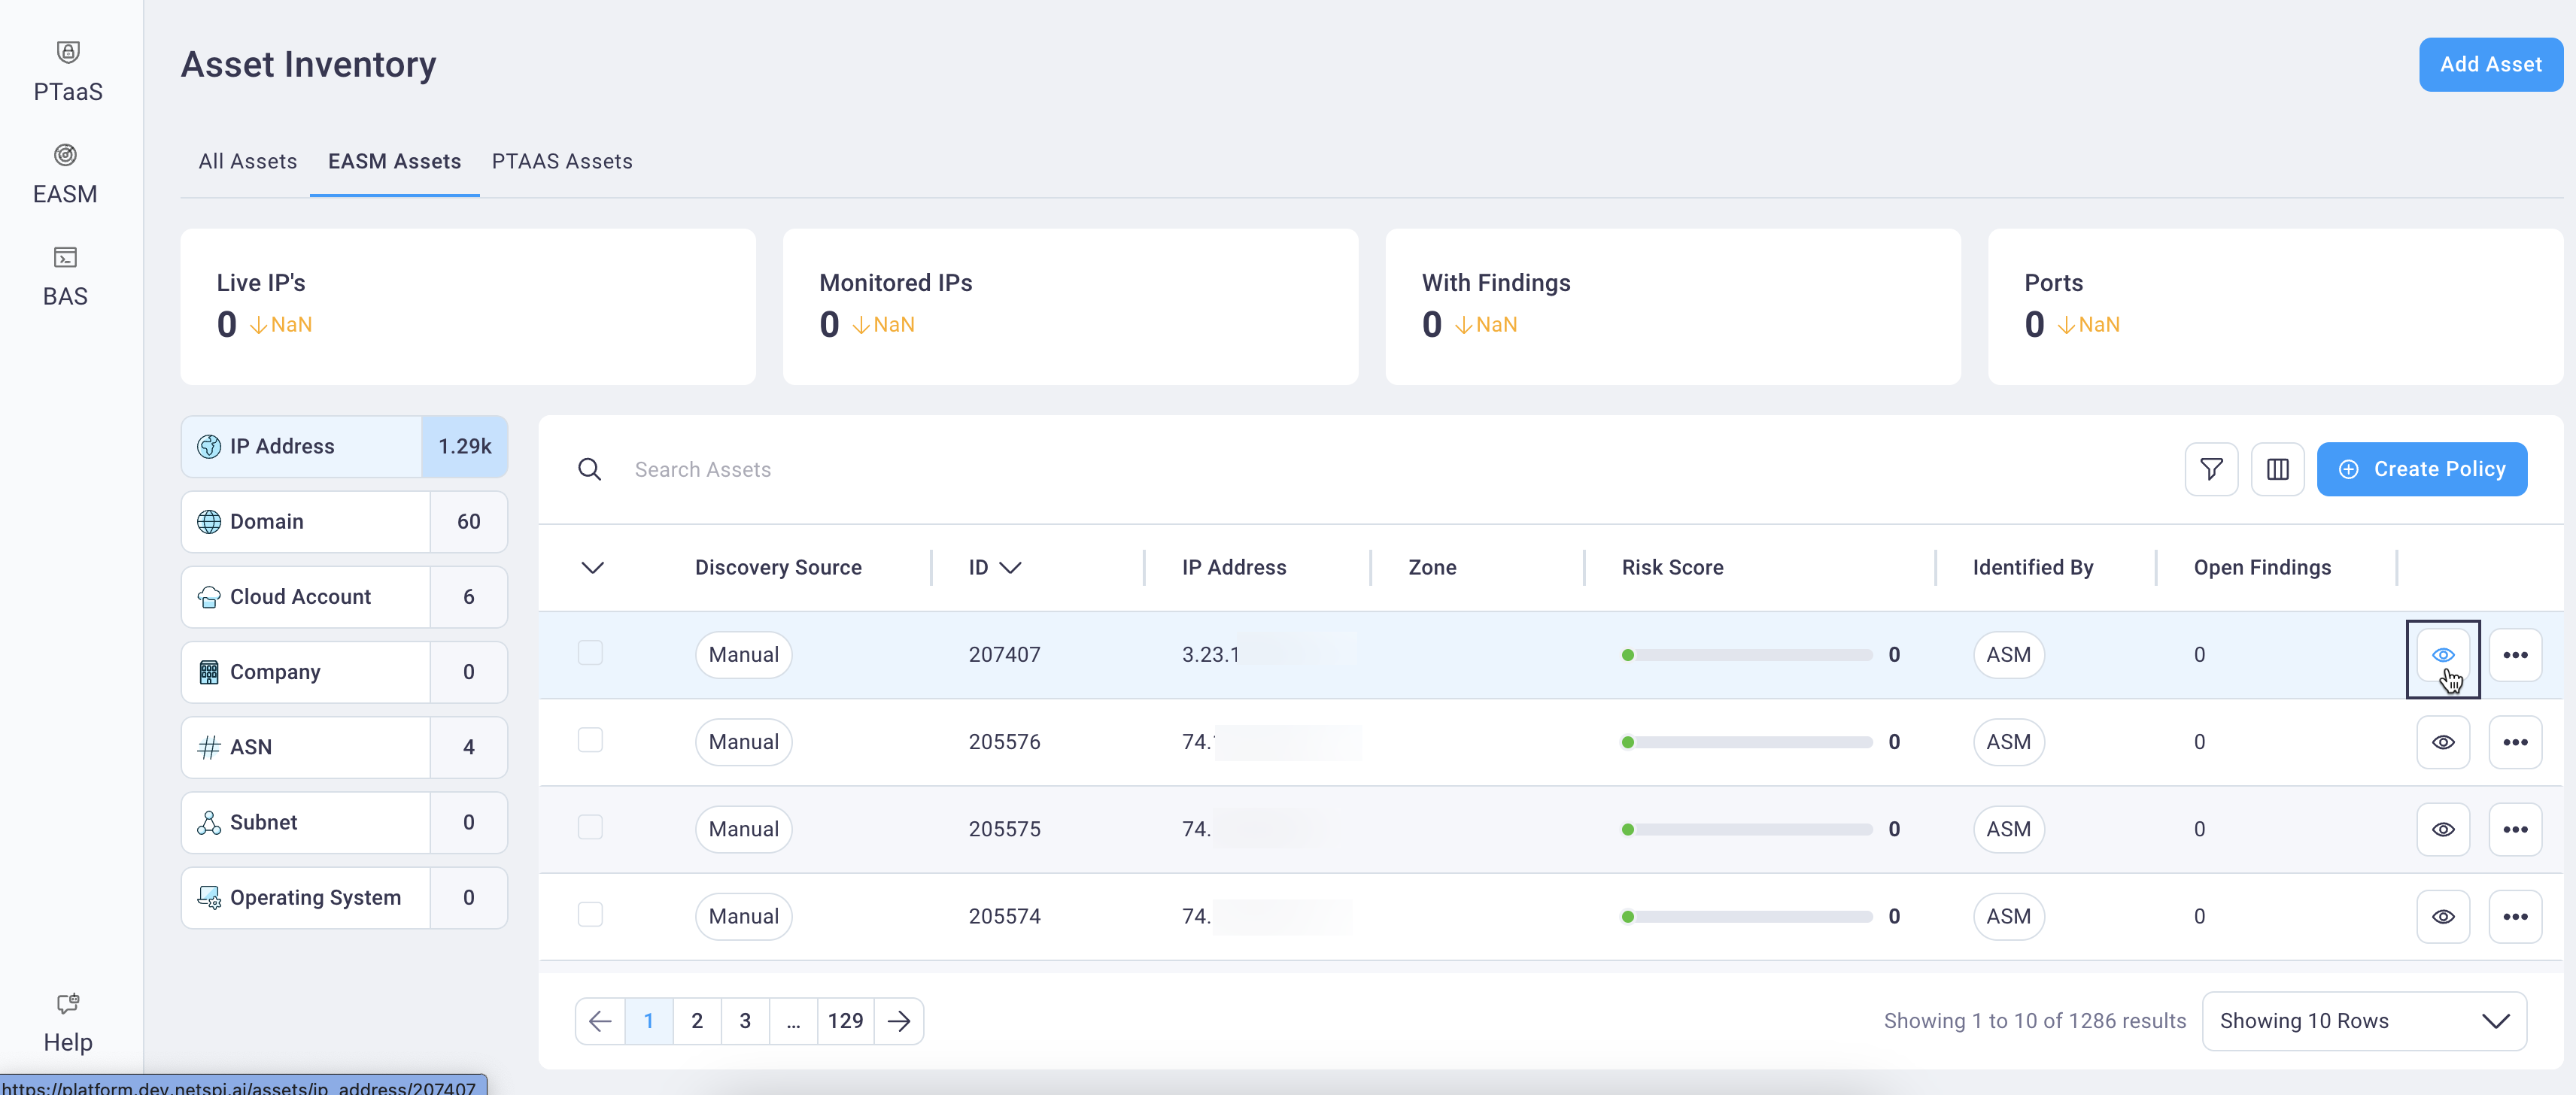
Task: Open the filter icon next to search
Action: click(2211, 469)
